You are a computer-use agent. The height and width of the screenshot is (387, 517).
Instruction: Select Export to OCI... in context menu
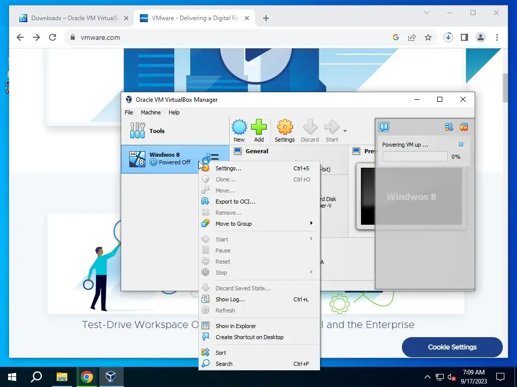tap(259, 202)
